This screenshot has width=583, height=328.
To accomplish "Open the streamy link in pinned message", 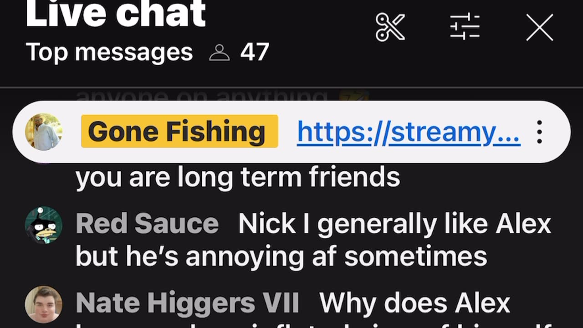I will 409,132.
